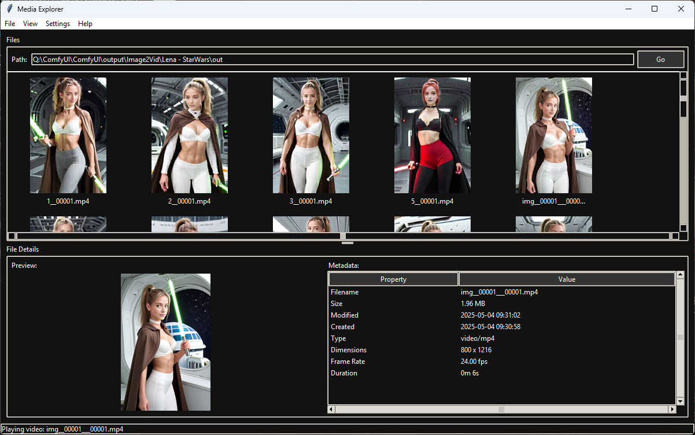This screenshot has height=435, width=695.
Task: Click the 1__00001.mp4 filename label
Action: pos(68,201)
